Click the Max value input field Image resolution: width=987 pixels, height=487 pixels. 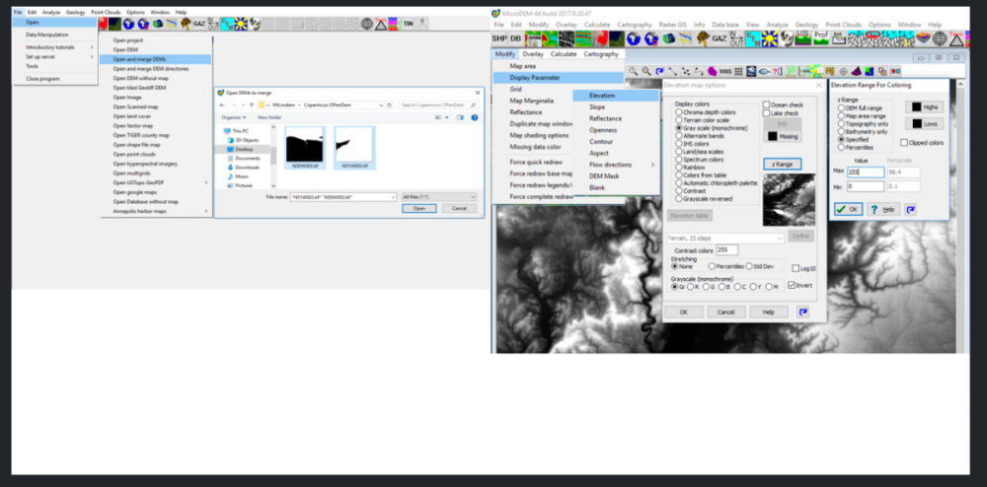point(865,172)
